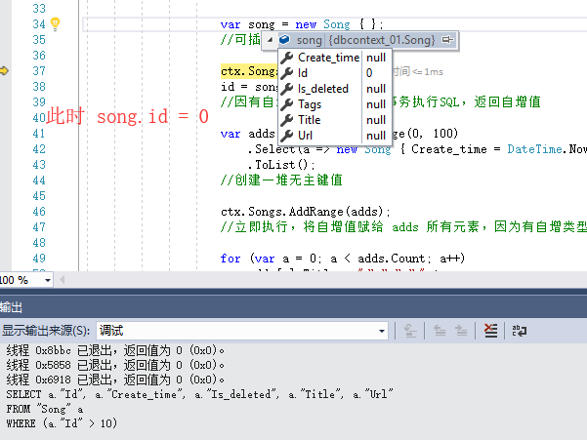This screenshot has width=587, height=440.
Task: Click the wrench icon for Url
Action: click(x=287, y=136)
